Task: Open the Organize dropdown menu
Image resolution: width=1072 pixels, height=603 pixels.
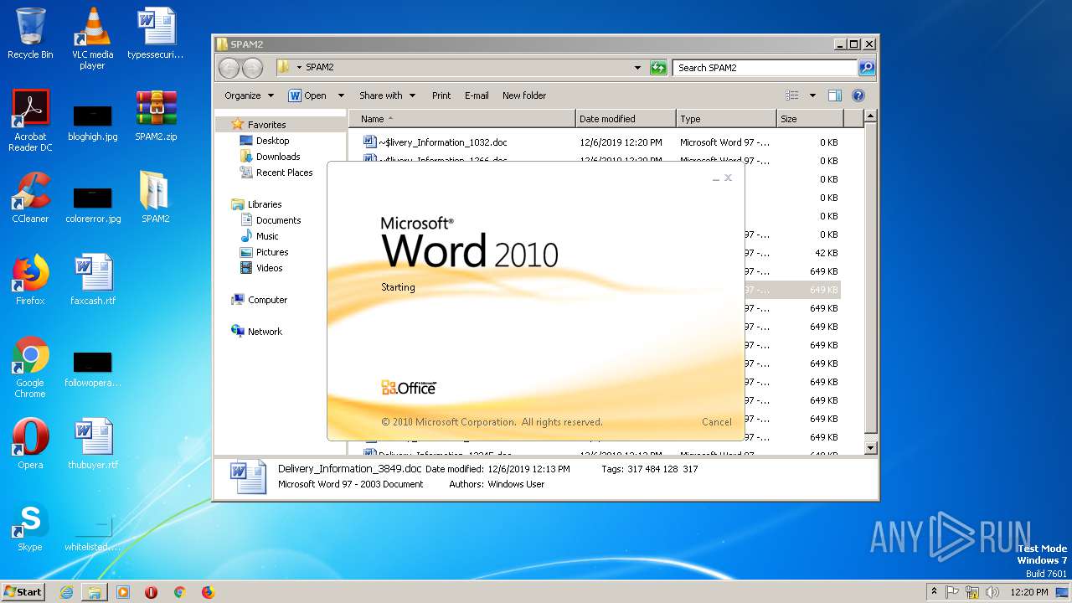Action: coord(249,95)
